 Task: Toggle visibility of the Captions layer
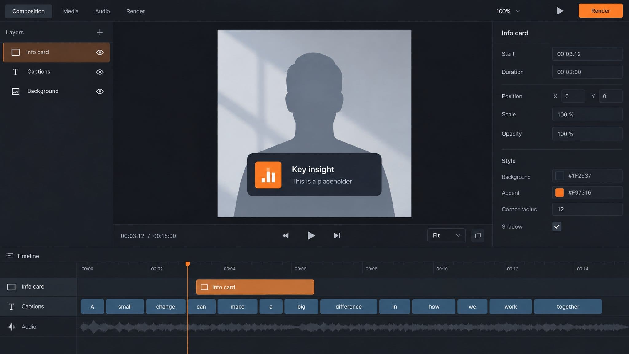coord(100,72)
